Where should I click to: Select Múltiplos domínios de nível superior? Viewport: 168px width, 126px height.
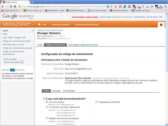(47, 118)
